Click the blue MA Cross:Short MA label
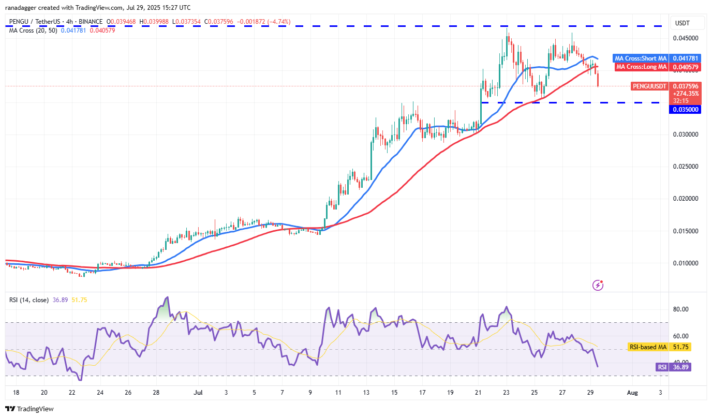712x418 pixels. point(640,58)
